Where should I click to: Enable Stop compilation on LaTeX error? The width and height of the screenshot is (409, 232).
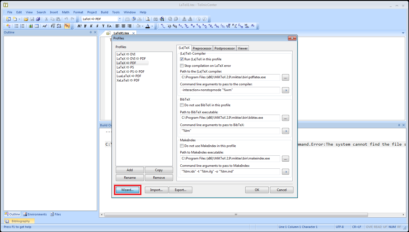click(x=182, y=66)
